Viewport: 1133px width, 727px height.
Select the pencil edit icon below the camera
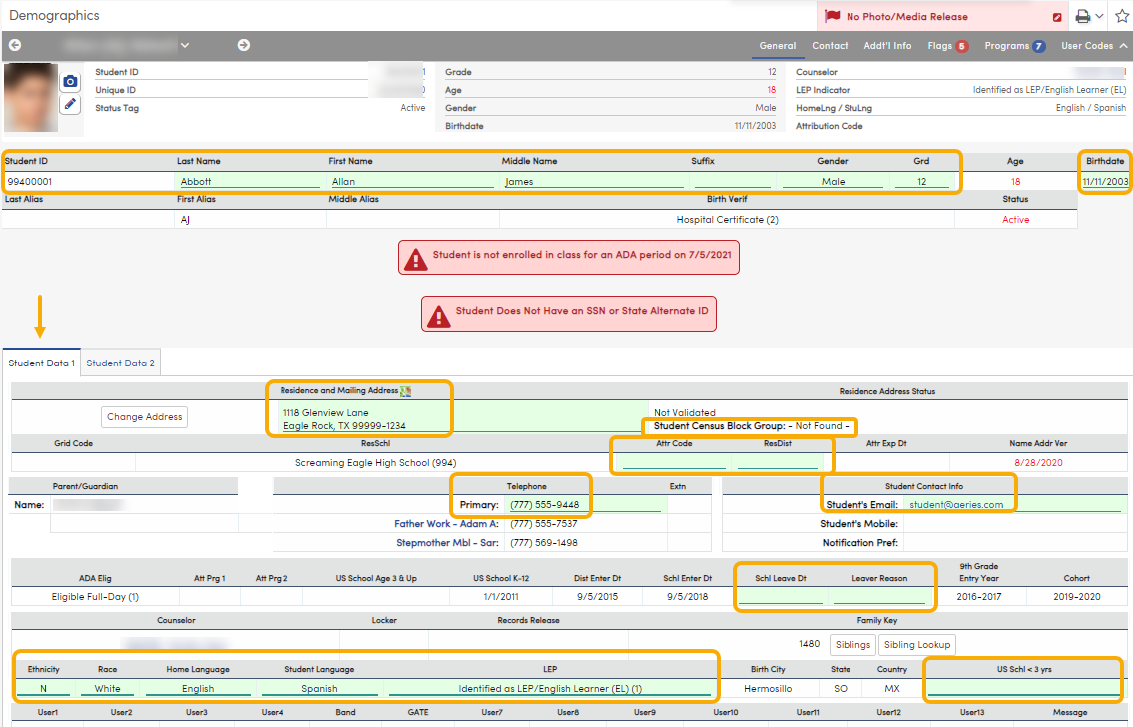click(70, 104)
